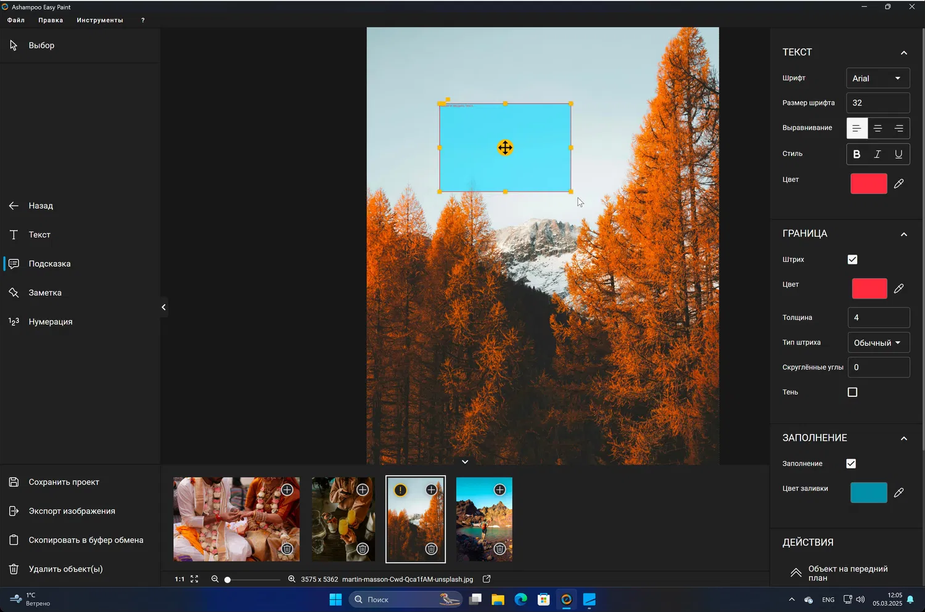Screen dimensions: 925x612
Task: Pick border color with the eyedropper
Action: 899,288
